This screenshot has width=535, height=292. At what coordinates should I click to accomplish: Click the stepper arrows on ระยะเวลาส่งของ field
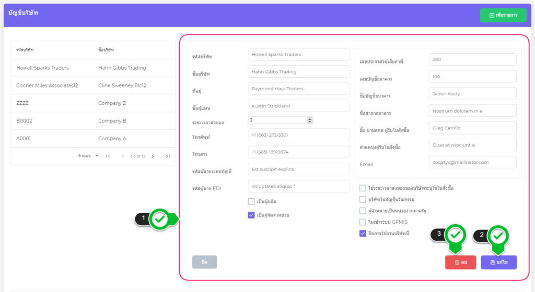tap(310, 120)
